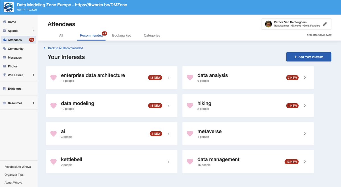Image resolution: width=341 pixels, height=187 pixels.
Task: Open ai card chevron arrow
Action: pos(169,134)
